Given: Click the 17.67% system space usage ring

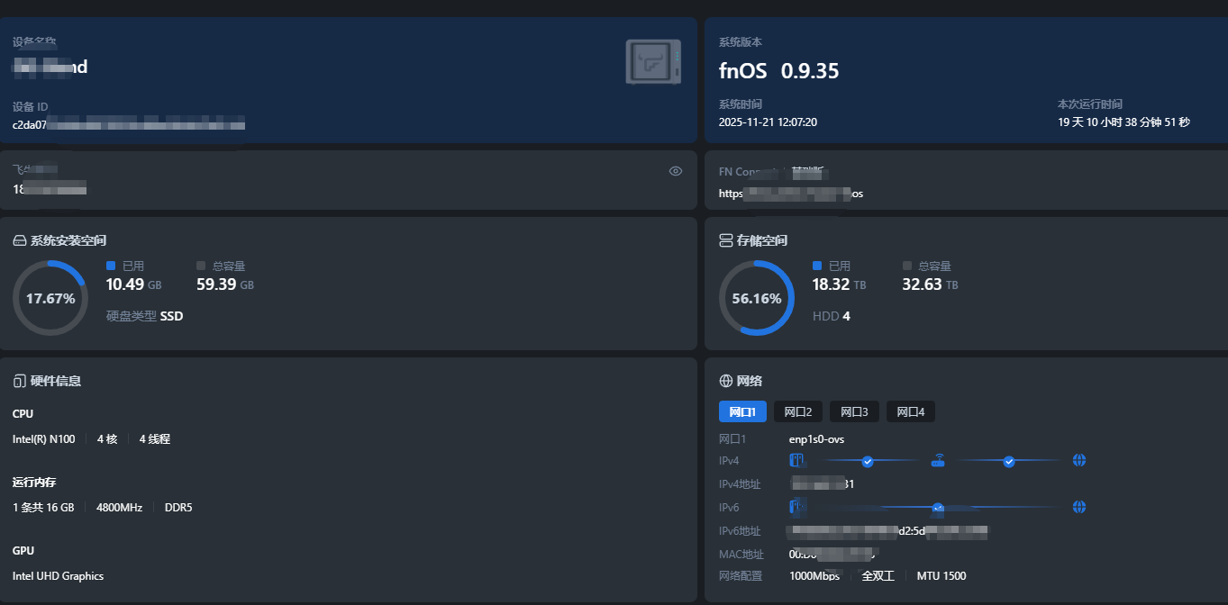Looking at the screenshot, I should tap(50, 298).
